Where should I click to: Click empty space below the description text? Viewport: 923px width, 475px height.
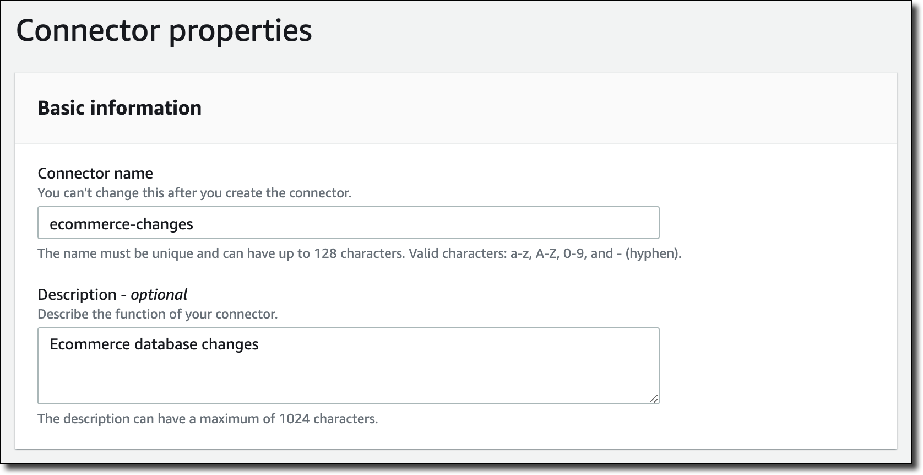click(347, 380)
